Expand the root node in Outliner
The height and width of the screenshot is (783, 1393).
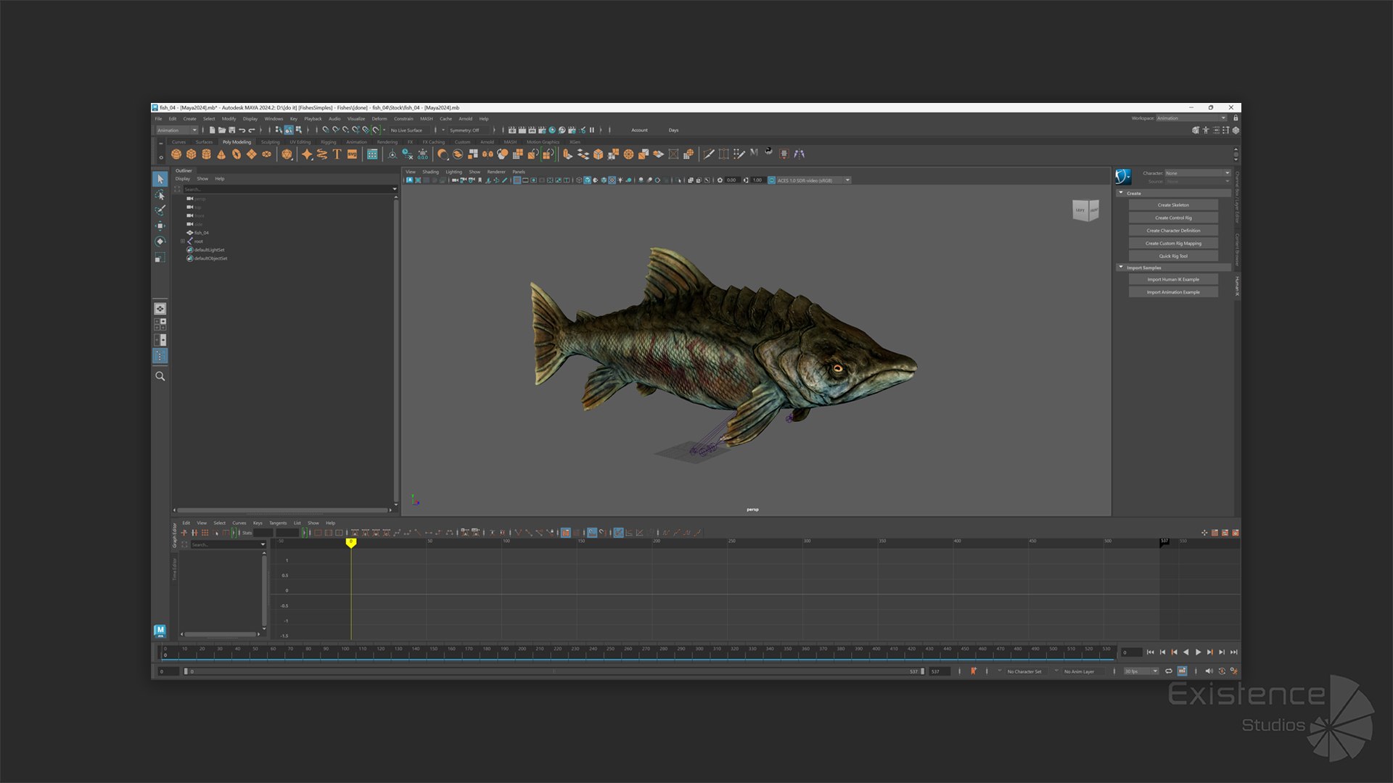pos(183,241)
